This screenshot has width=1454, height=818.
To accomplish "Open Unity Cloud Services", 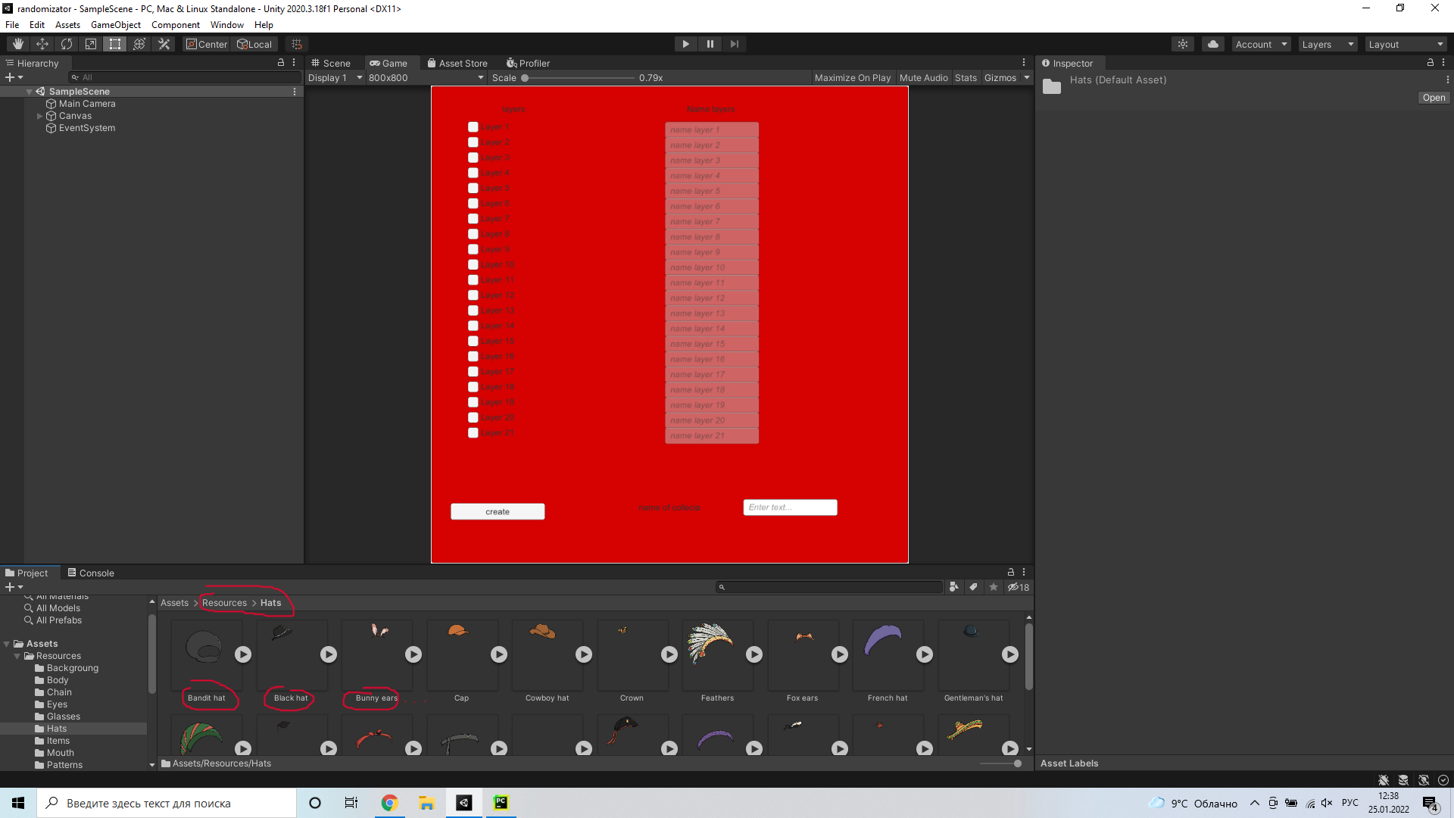I will tap(1212, 43).
